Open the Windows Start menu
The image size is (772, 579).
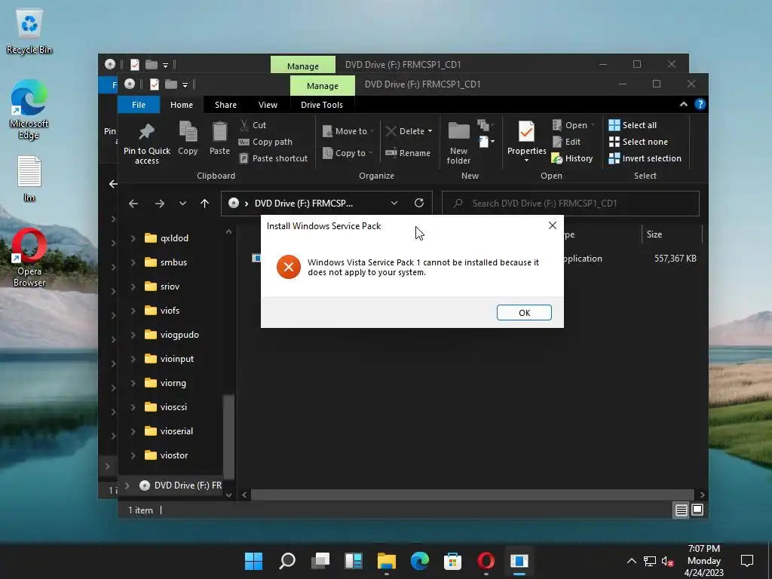[254, 561]
